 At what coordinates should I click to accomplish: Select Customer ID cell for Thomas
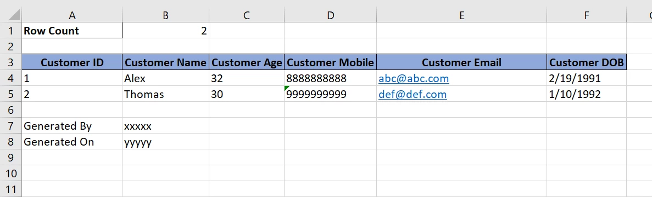coord(72,94)
